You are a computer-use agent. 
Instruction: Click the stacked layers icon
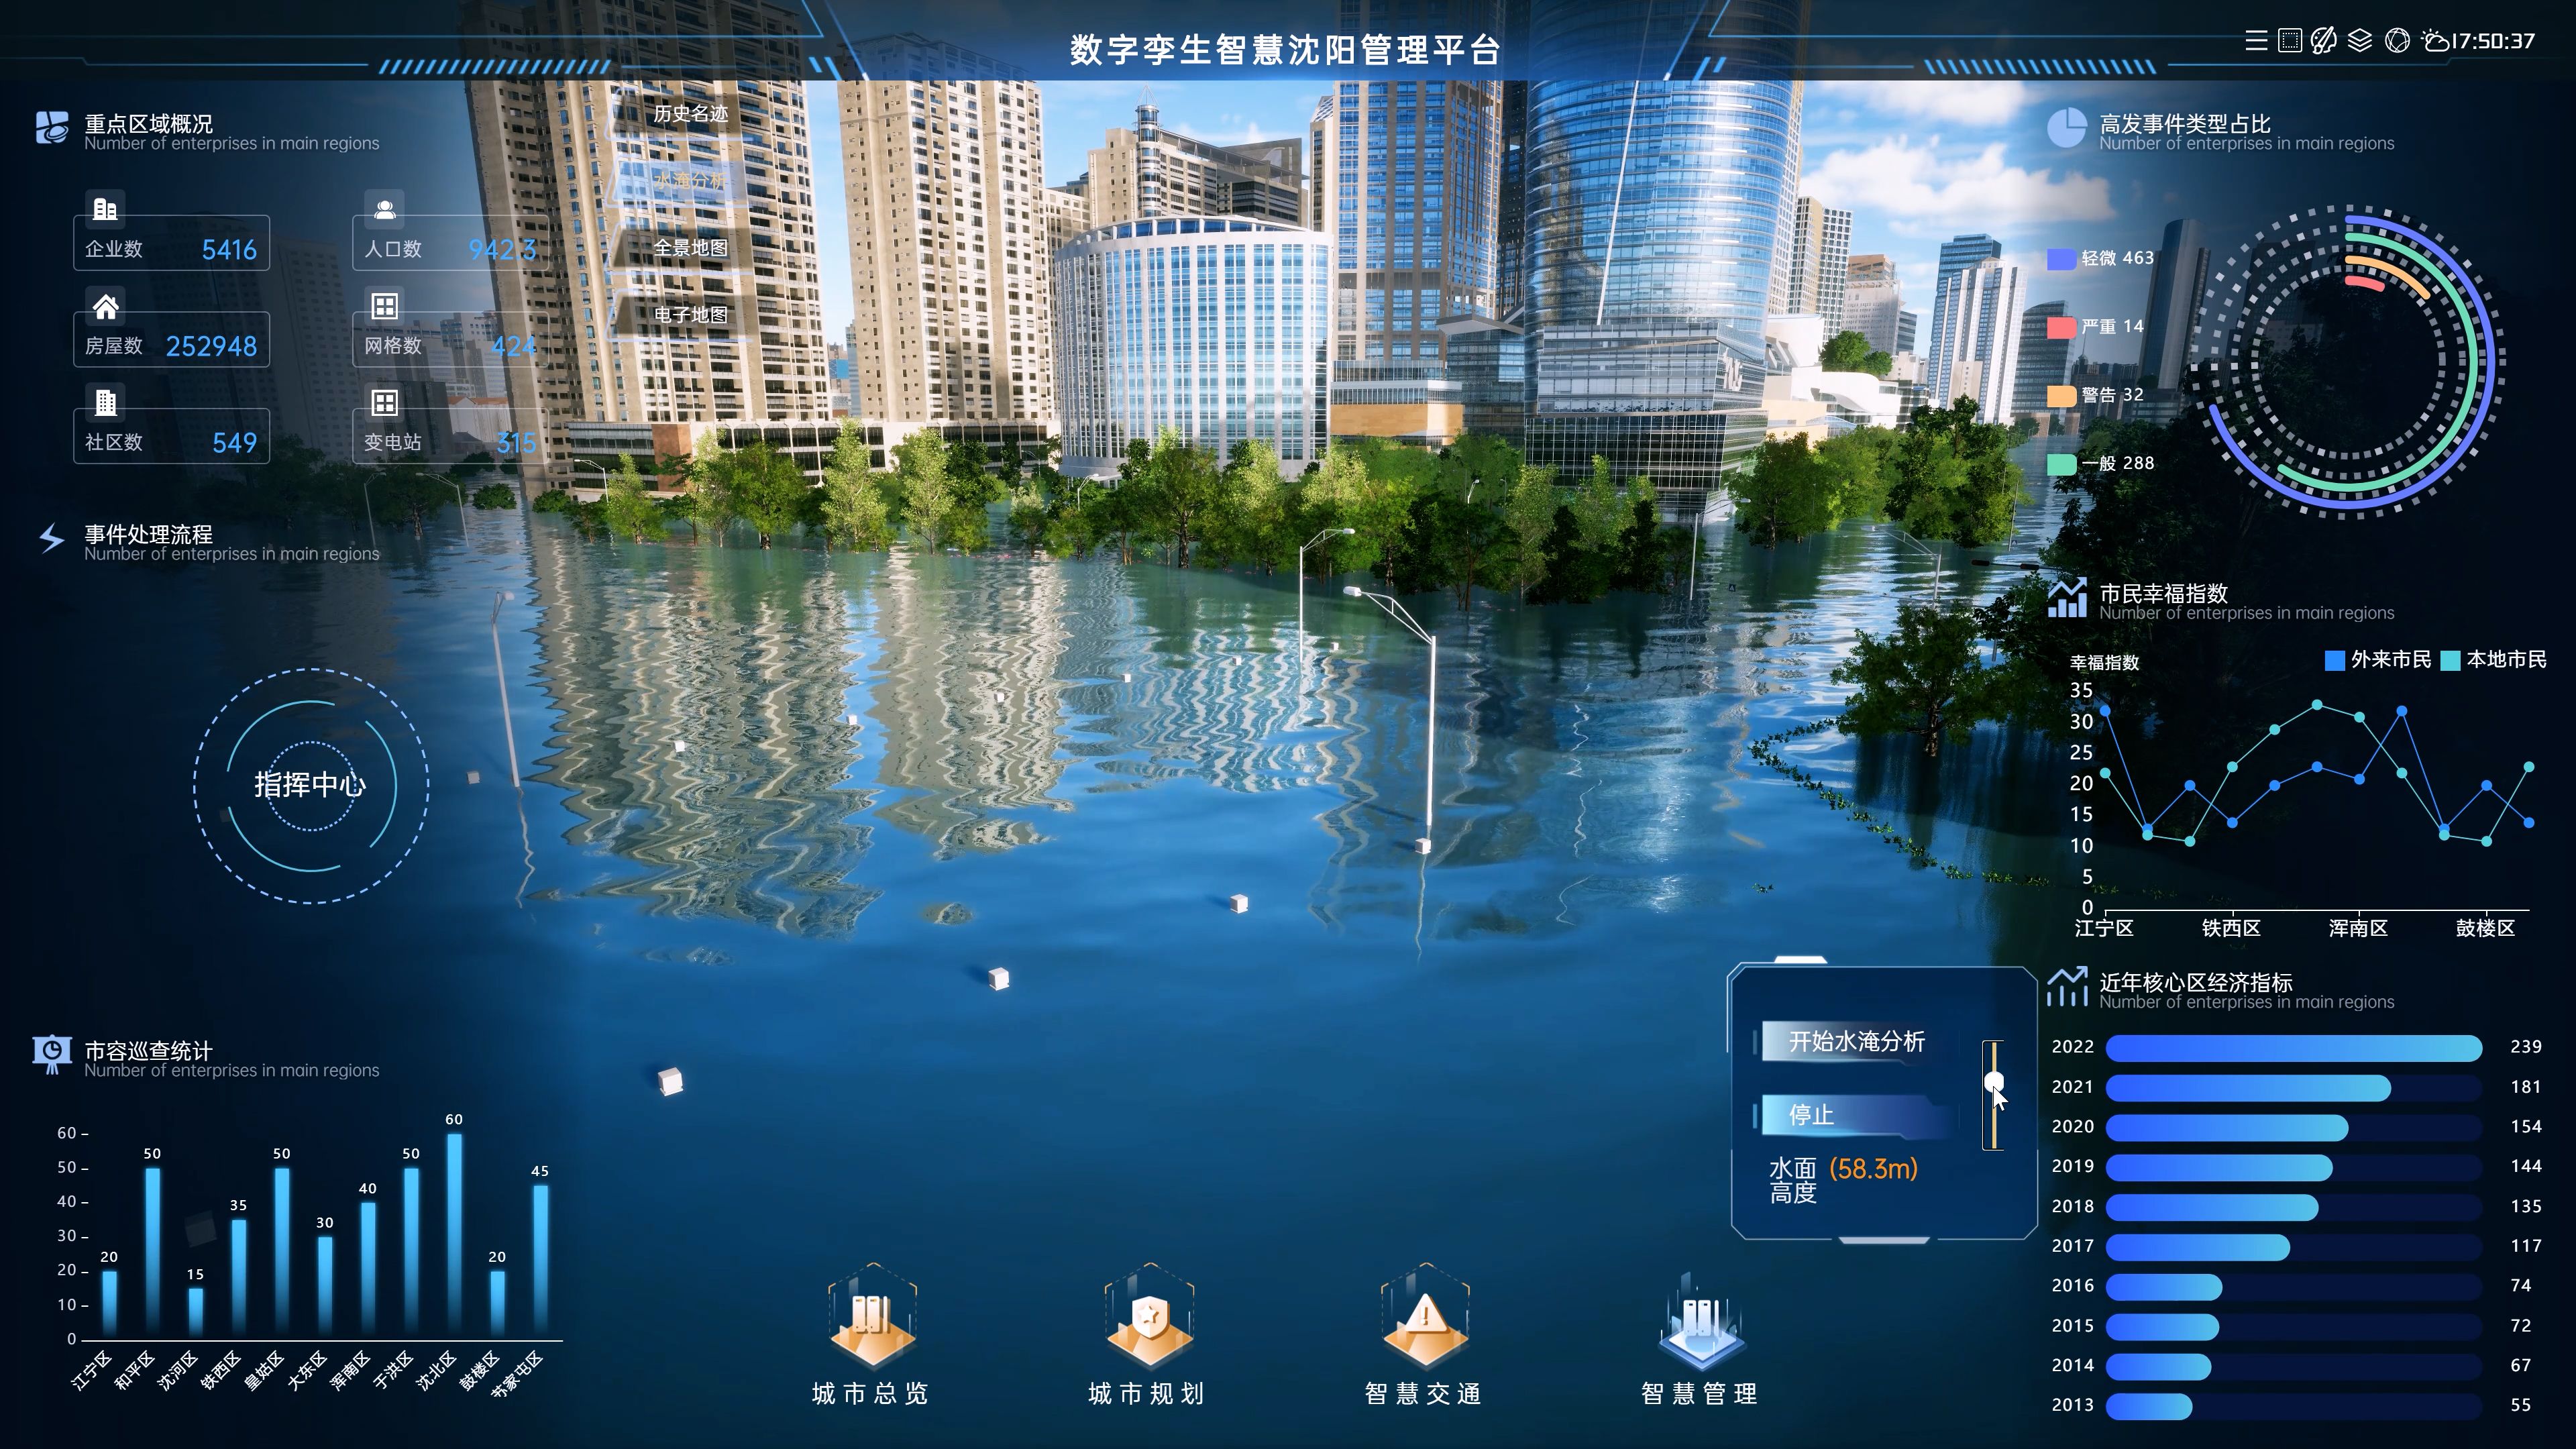(x=2360, y=41)
